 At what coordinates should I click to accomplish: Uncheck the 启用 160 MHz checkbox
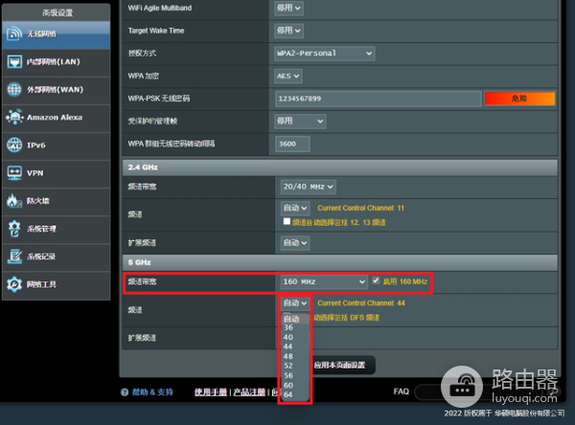(376, 281)
